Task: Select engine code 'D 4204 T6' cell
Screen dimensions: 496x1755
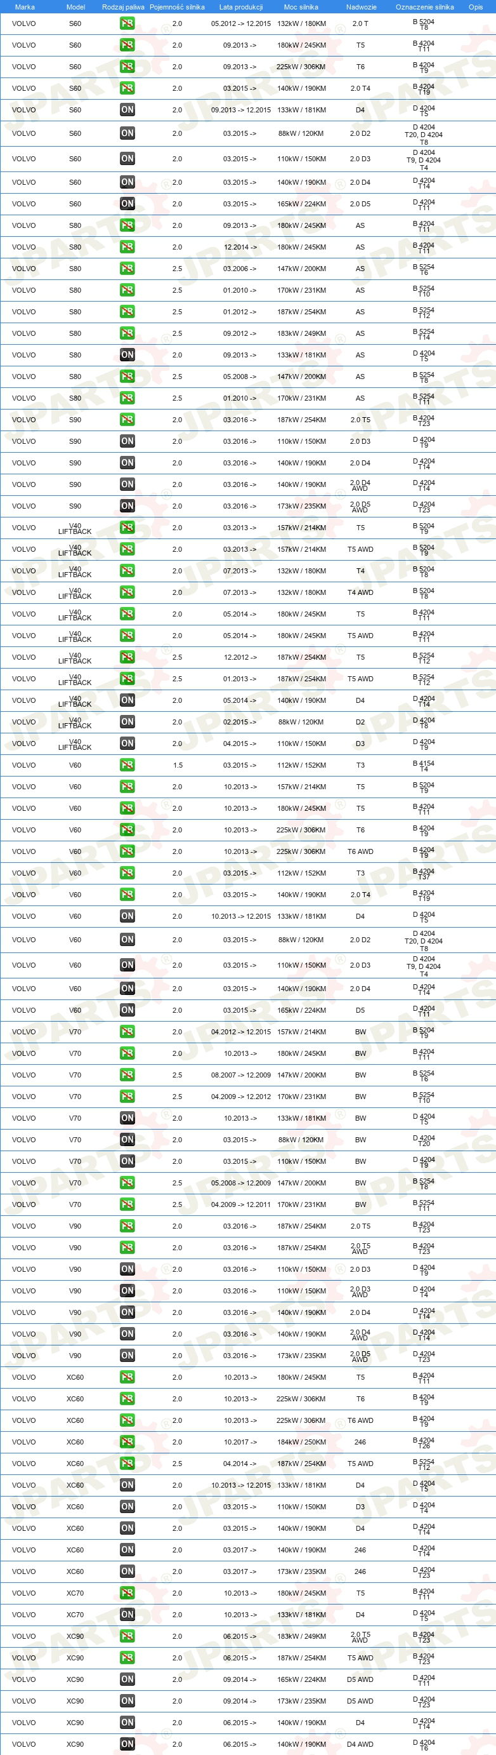Action: [424, 1745]
